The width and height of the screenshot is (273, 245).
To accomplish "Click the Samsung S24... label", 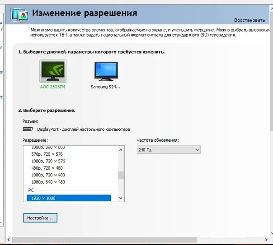I will tap(105, 87).
